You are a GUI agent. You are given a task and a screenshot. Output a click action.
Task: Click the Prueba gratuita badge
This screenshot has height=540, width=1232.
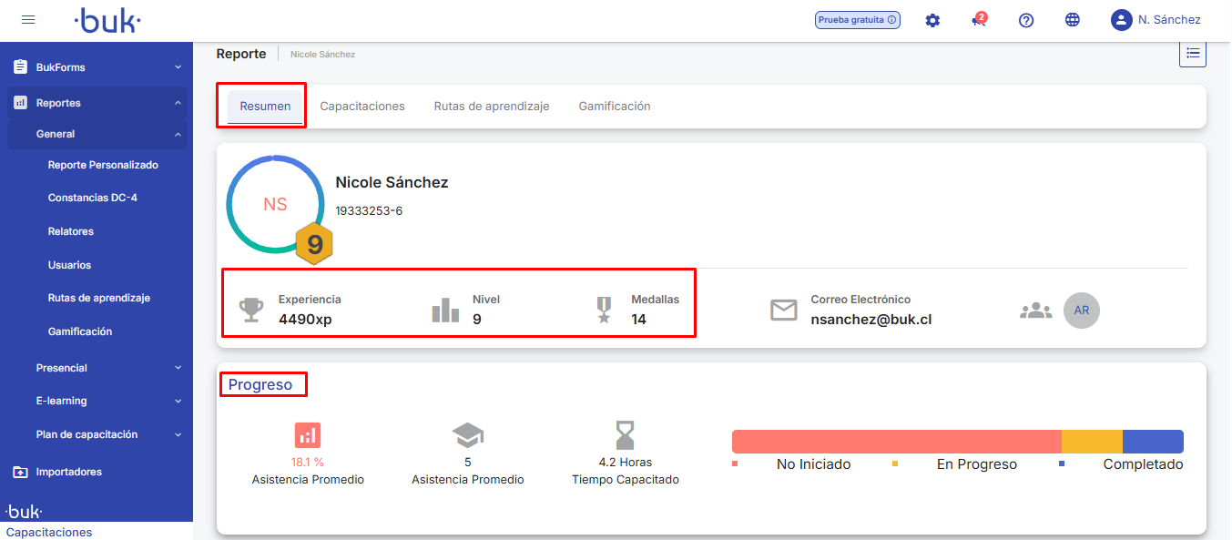857,20
